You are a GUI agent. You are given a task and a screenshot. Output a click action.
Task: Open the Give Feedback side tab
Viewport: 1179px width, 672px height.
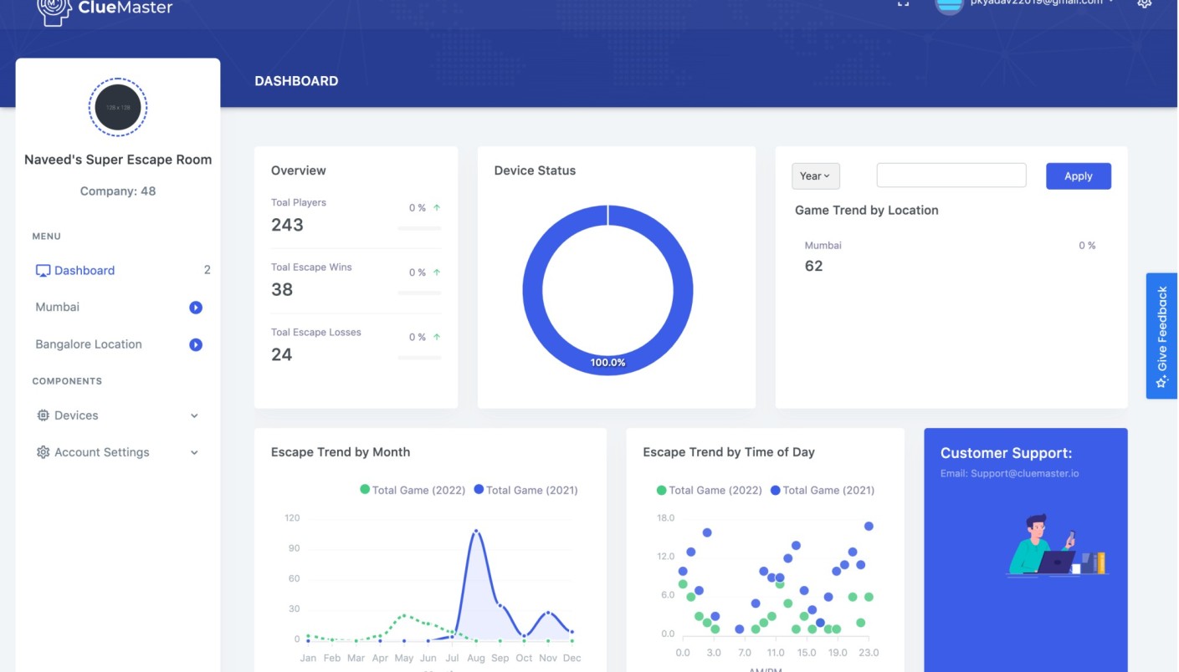1161,336
